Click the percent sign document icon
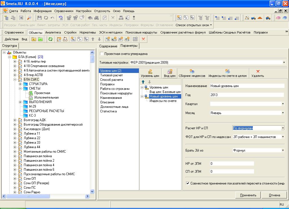Screen dimensions: 289x209 tap(108, 39)
